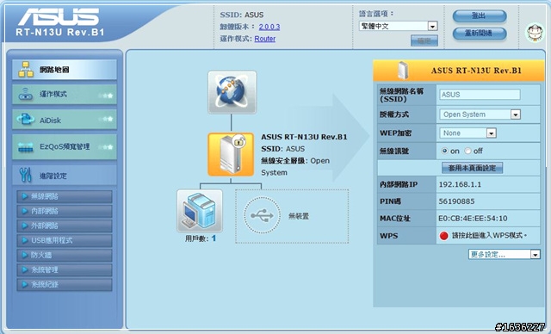Click the AiDisk cloud icon
This screenshot has height=334, width=551.
point(25,120)
